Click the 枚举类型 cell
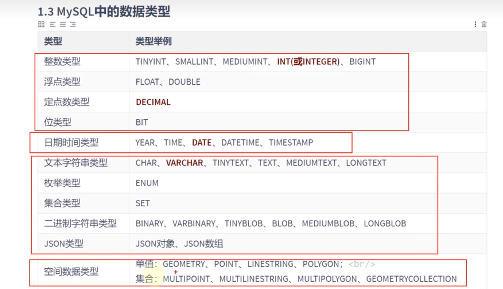 [83, 183]
